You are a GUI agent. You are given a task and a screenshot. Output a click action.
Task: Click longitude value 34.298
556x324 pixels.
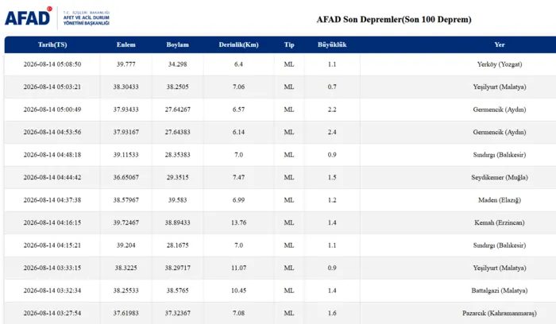pos(178,64)
